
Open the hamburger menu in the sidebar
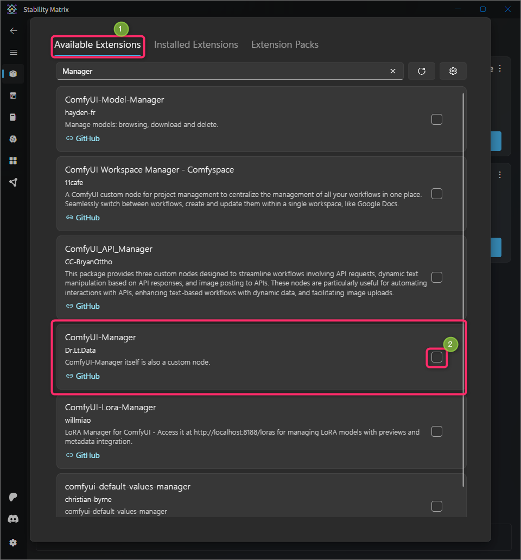[x=14, y=53]
